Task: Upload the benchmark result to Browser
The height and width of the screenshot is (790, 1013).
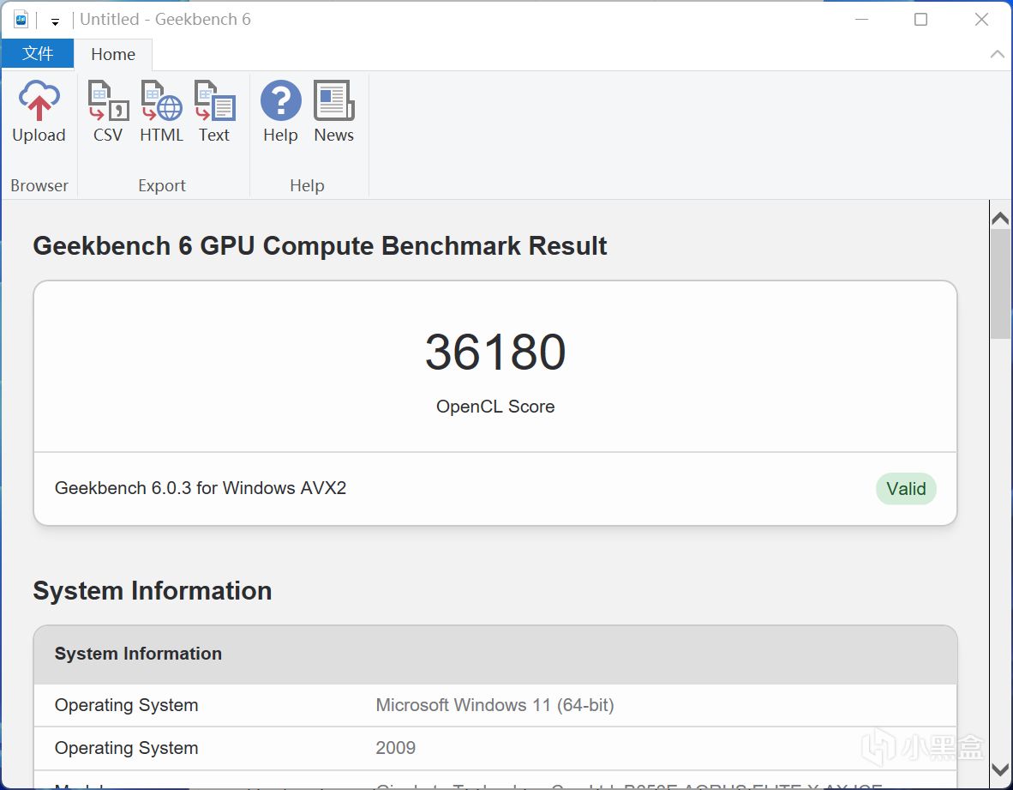Action: point(39,112)
